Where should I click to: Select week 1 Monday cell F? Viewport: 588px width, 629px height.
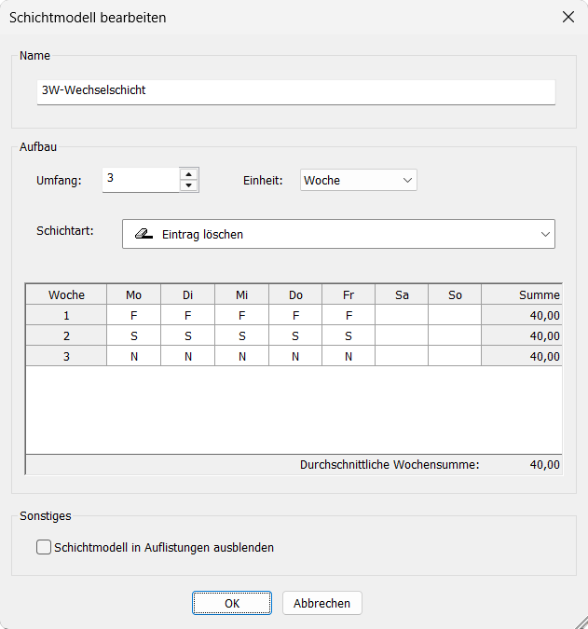pos(133,315)
